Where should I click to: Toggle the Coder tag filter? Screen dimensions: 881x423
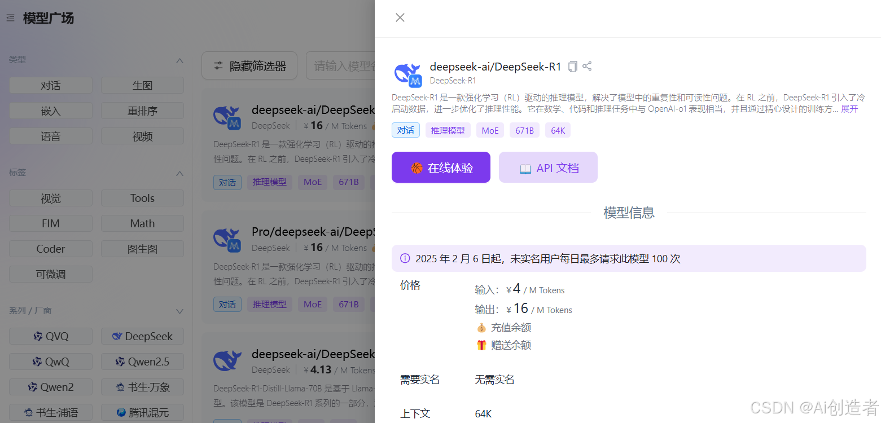pyautogui.click(x=51, y=249)
